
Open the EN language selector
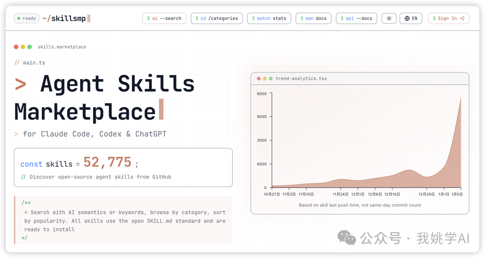(410, 18)
